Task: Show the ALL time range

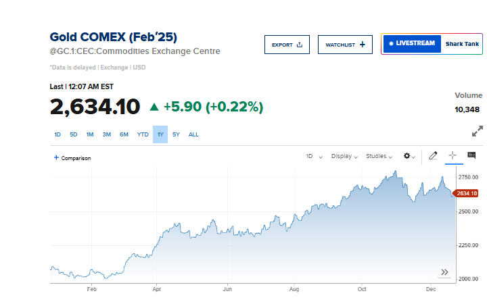Action: (x=193, y=134)
